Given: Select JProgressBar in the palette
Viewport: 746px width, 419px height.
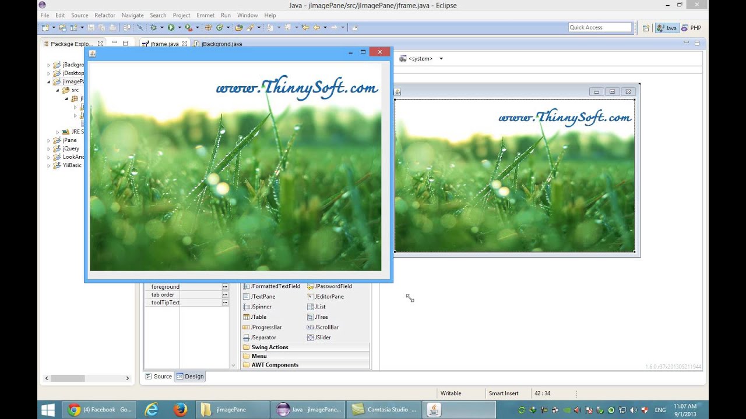Looking at the screenshot, I should point(262,327).
